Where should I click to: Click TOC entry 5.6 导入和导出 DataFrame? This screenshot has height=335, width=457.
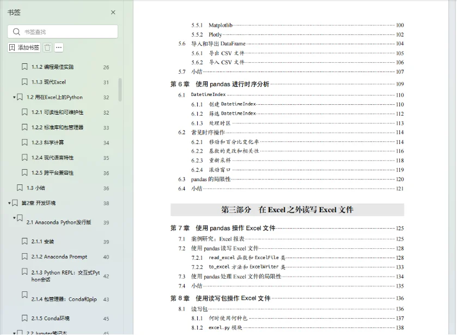click(x=291, y=44)
